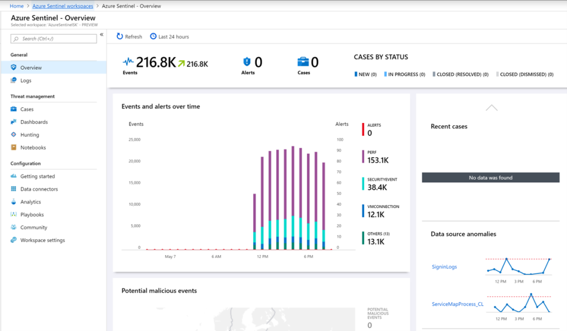
Task: Click the 'No data was found' banner
Action: click(x=491, y=178)
